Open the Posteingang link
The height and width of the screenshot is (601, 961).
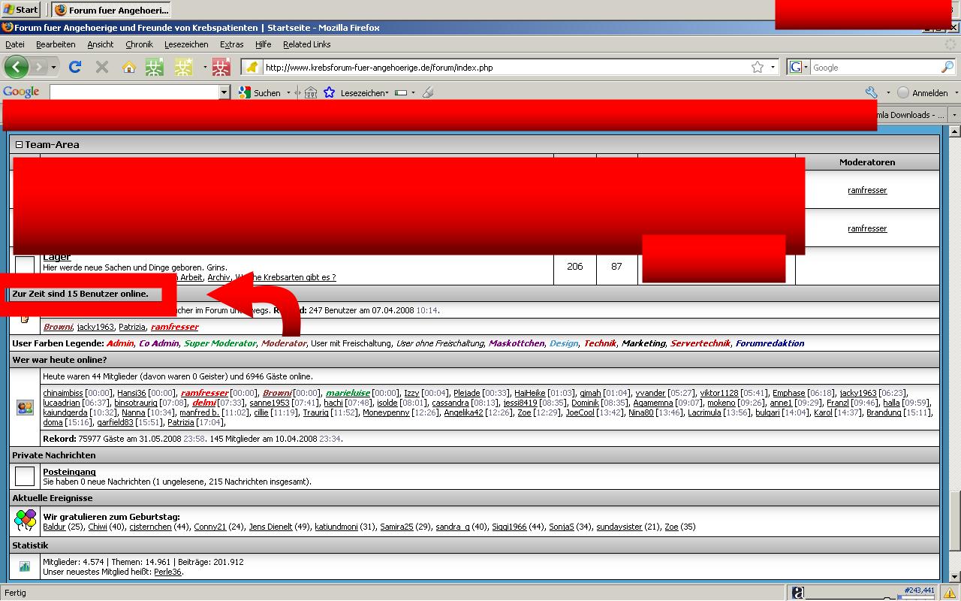coord(69,472)
